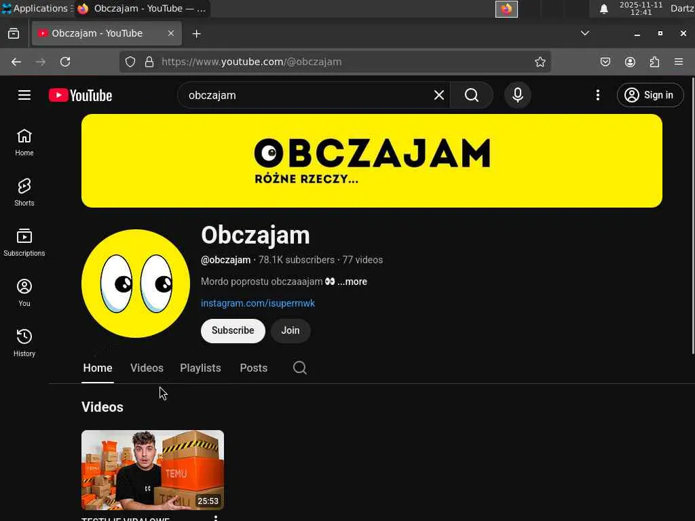The image size is (695, 521).
Task: Open the Posts tab
Action: pos(254,368)
